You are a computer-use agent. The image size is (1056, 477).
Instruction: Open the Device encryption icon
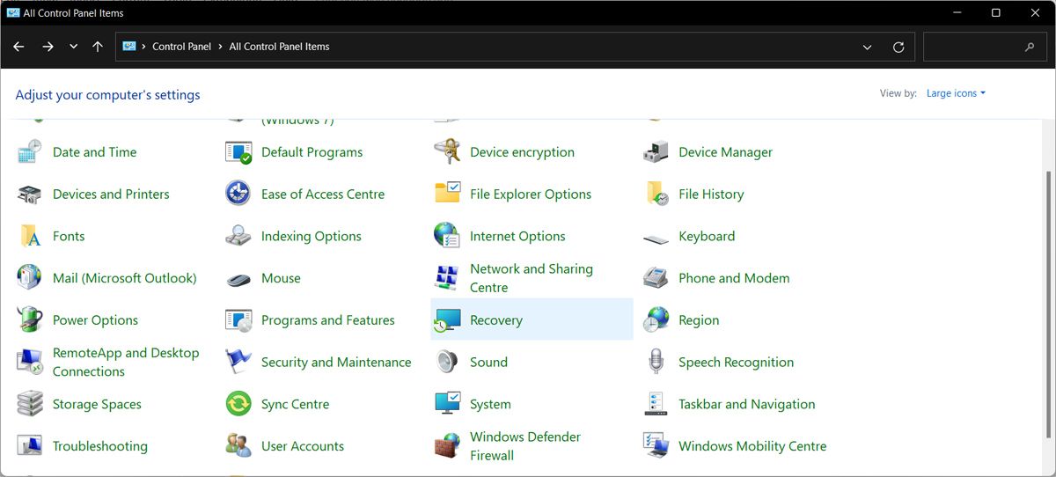point(447,152)
